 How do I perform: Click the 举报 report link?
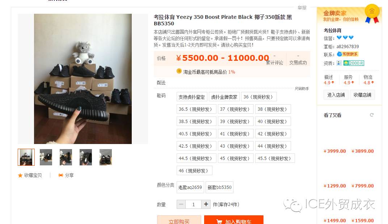[302, 8]
